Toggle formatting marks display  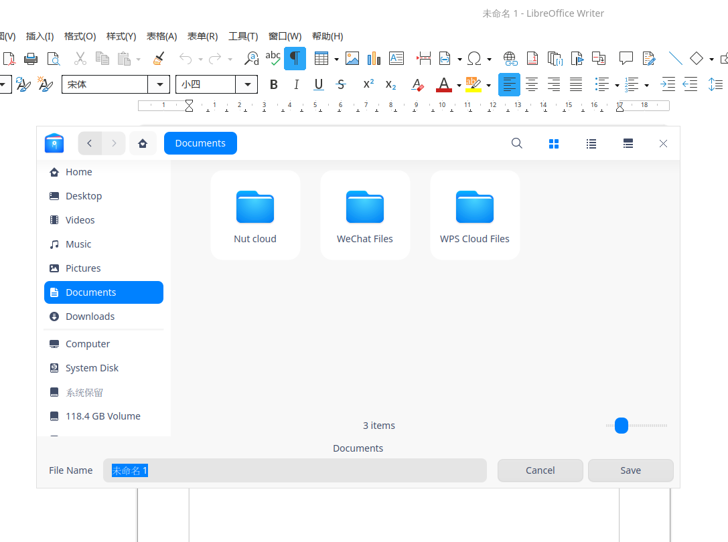pyautogui.click(x=295, y=59)
